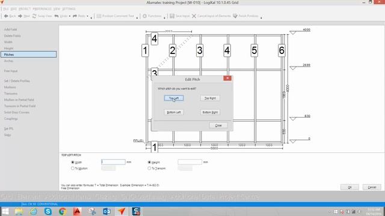Click the Next arrow toolbar icon
The width and height of the screenshot is (385, 216).
click(20, 16)
